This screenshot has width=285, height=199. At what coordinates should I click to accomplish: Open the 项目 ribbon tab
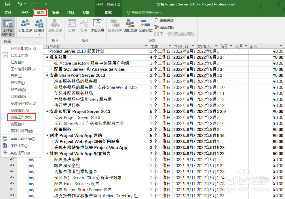point(71,13)
